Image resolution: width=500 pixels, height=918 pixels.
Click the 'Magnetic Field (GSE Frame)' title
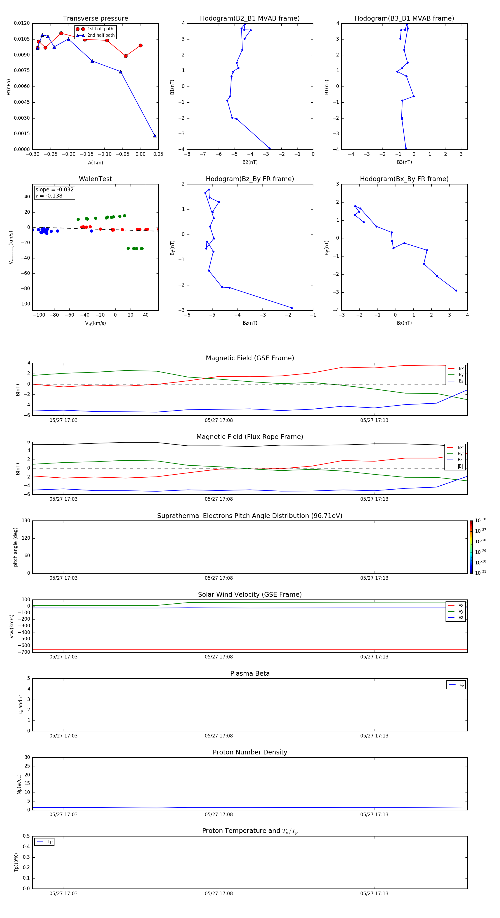pos(250,358)
